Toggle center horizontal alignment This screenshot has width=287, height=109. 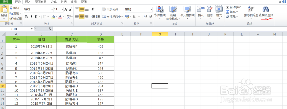(x=82, y=17)
